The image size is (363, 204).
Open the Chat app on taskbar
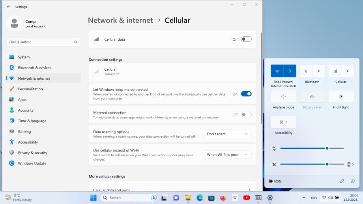click(176, 198)
